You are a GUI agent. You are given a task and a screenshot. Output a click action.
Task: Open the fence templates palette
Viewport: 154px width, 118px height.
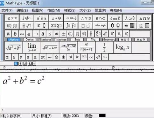[x=12, y=26]
